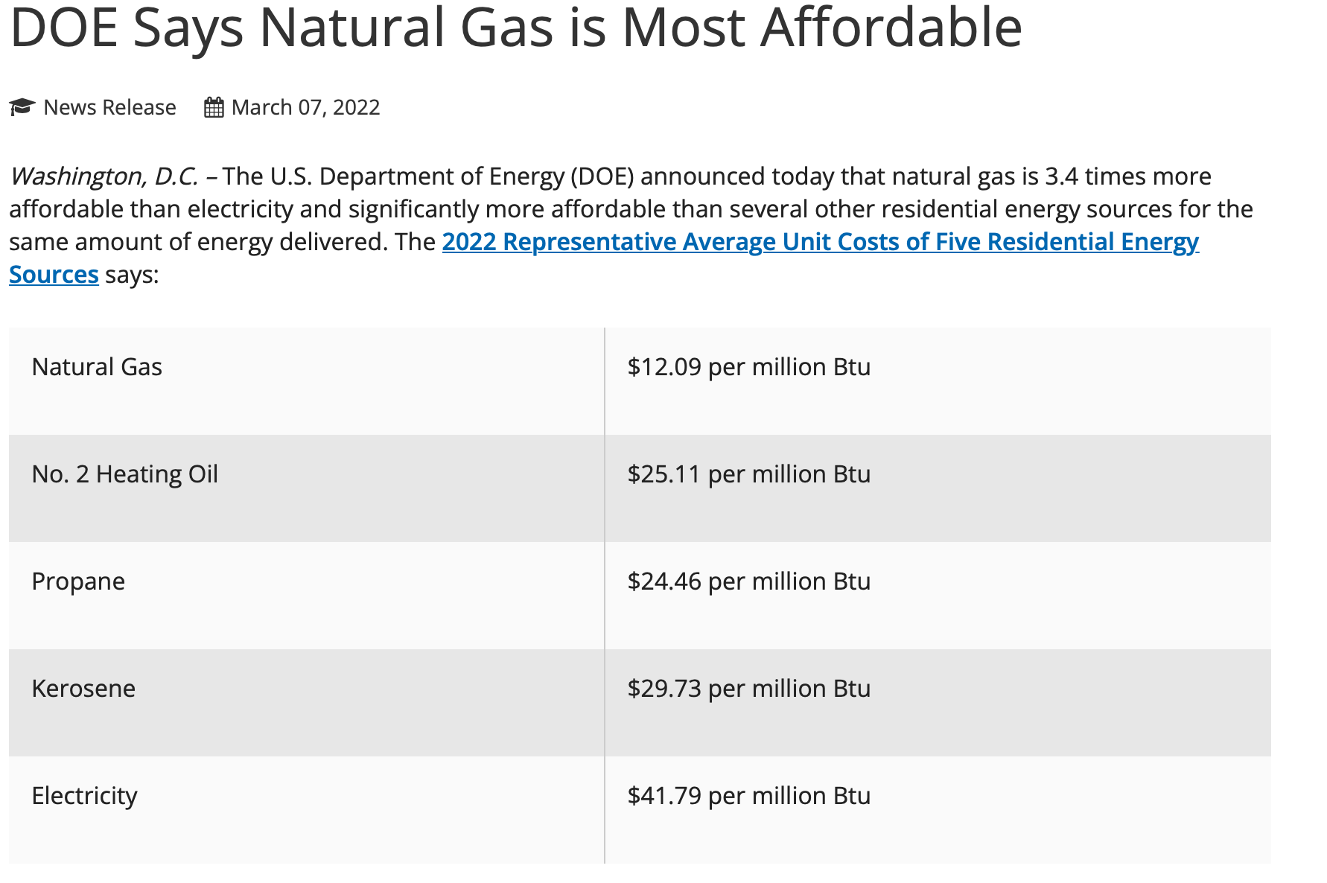Click the graduation cap icon beside News Release
This screenshot has width=1327, height=883.
pos(22,107)
